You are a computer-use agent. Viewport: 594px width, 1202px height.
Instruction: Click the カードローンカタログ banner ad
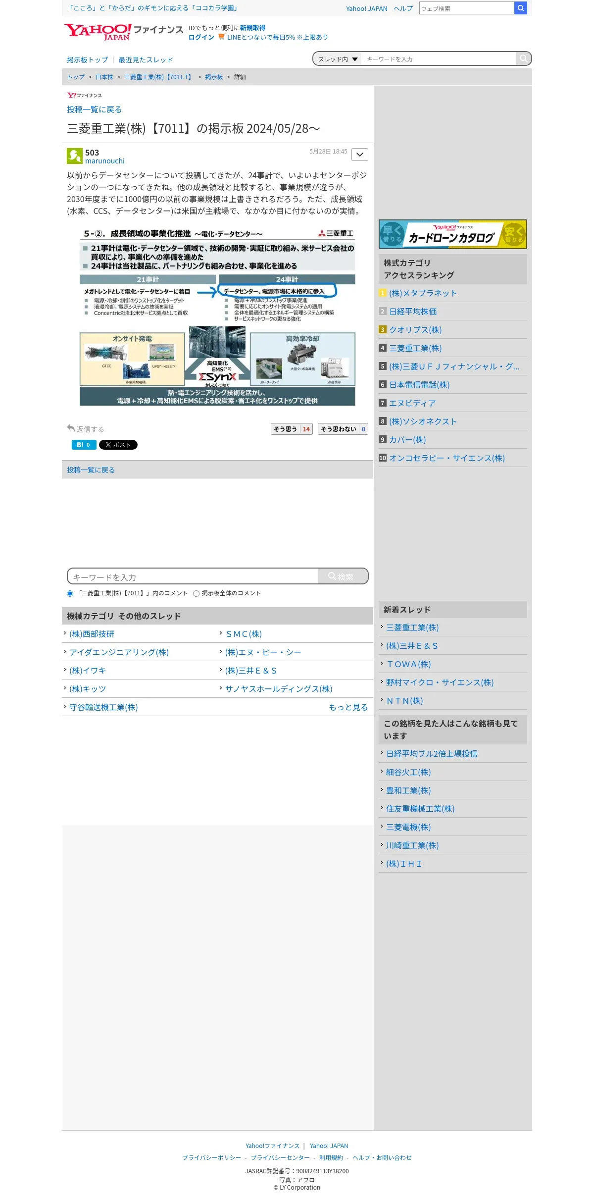[452, 234]
